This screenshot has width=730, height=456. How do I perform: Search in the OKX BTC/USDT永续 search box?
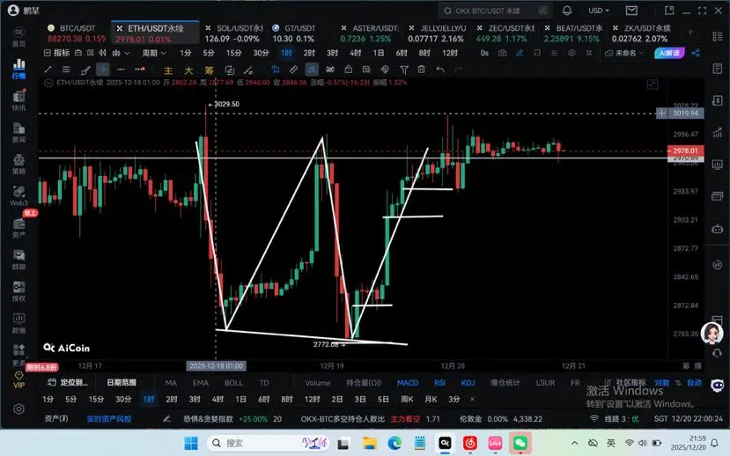click(494, 11)
